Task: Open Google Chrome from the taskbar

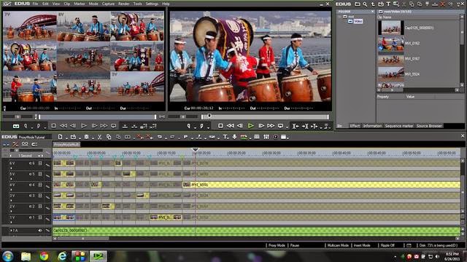Action: click(44, 256)
